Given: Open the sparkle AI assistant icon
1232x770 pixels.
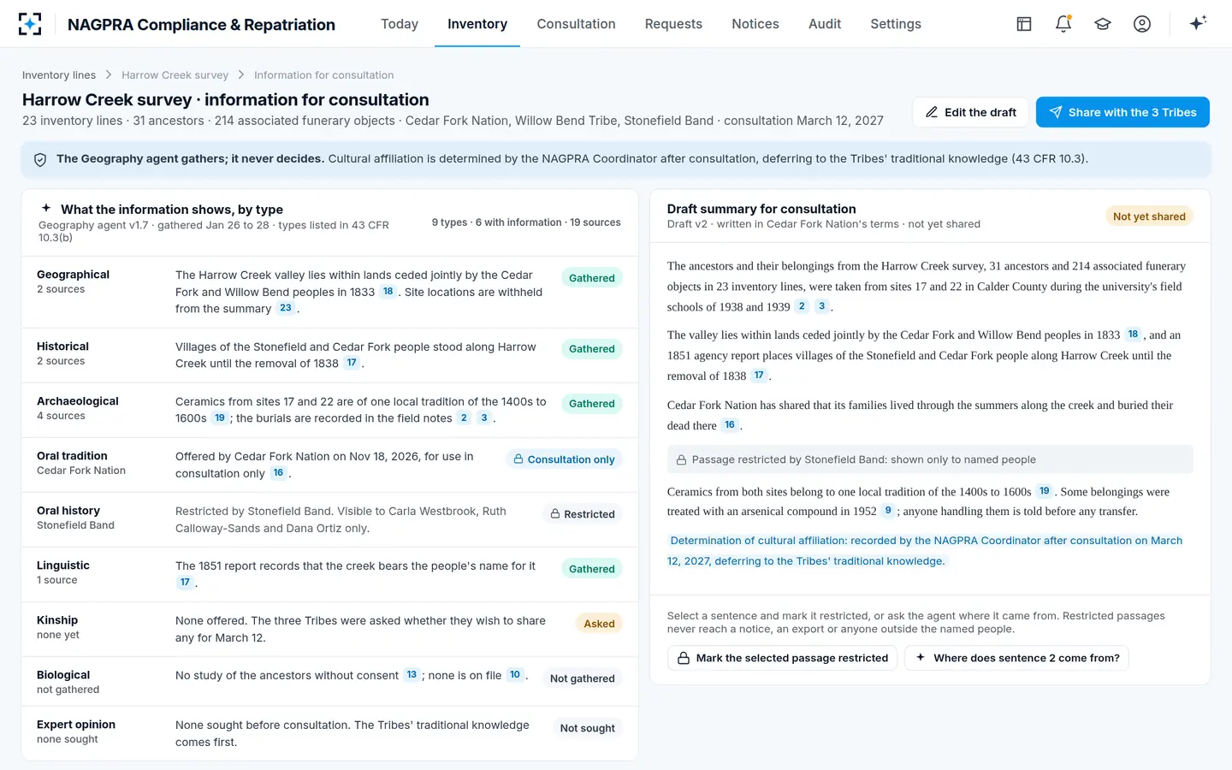Looking at the screenshot, I should [1198, 23].
